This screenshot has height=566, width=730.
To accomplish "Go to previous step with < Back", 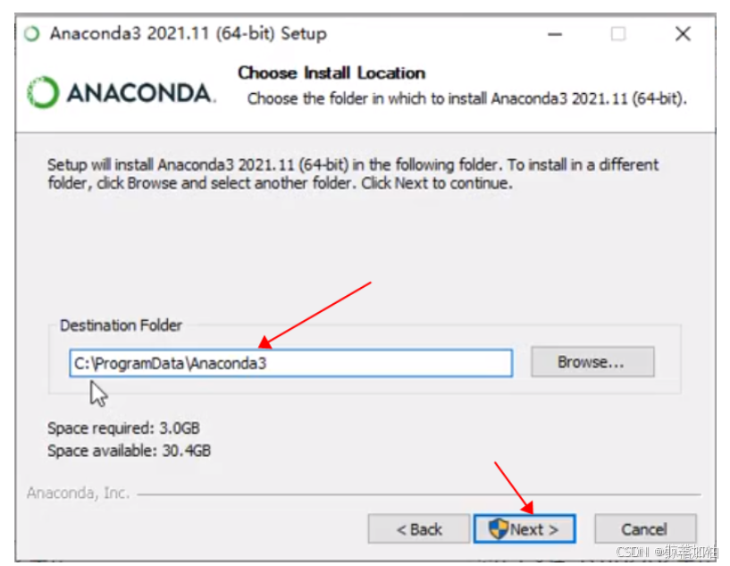I will point(418,529).
